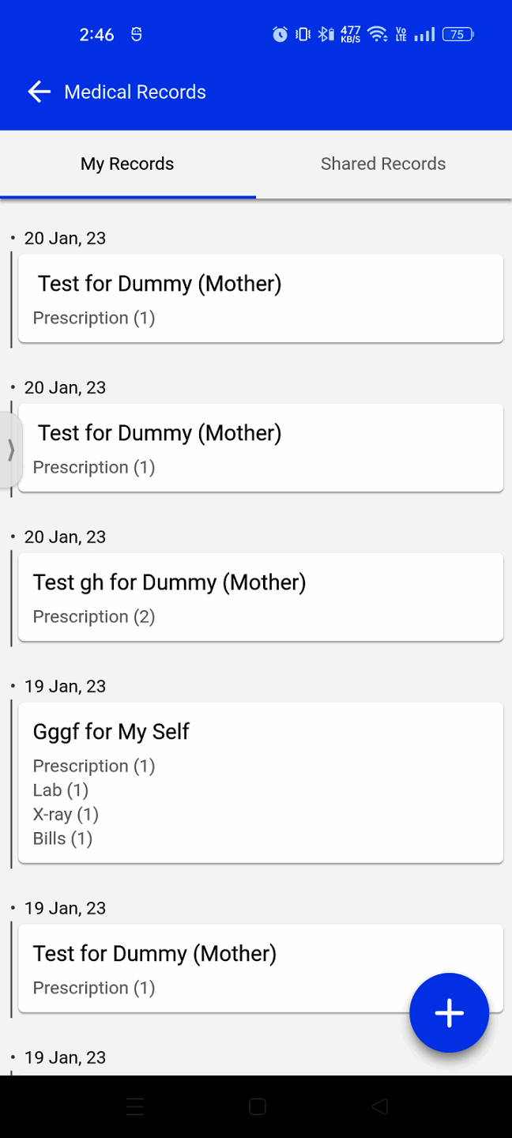The width and height of the screenshot is (512, 1138).
Task: Tap the vibrate mode status icon
Action: [303, 34]
